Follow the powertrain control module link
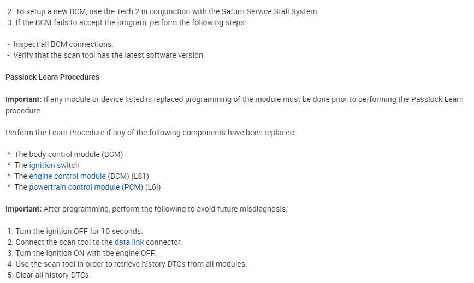Viewport: 474px width, 283px height. tap(74, 187)
